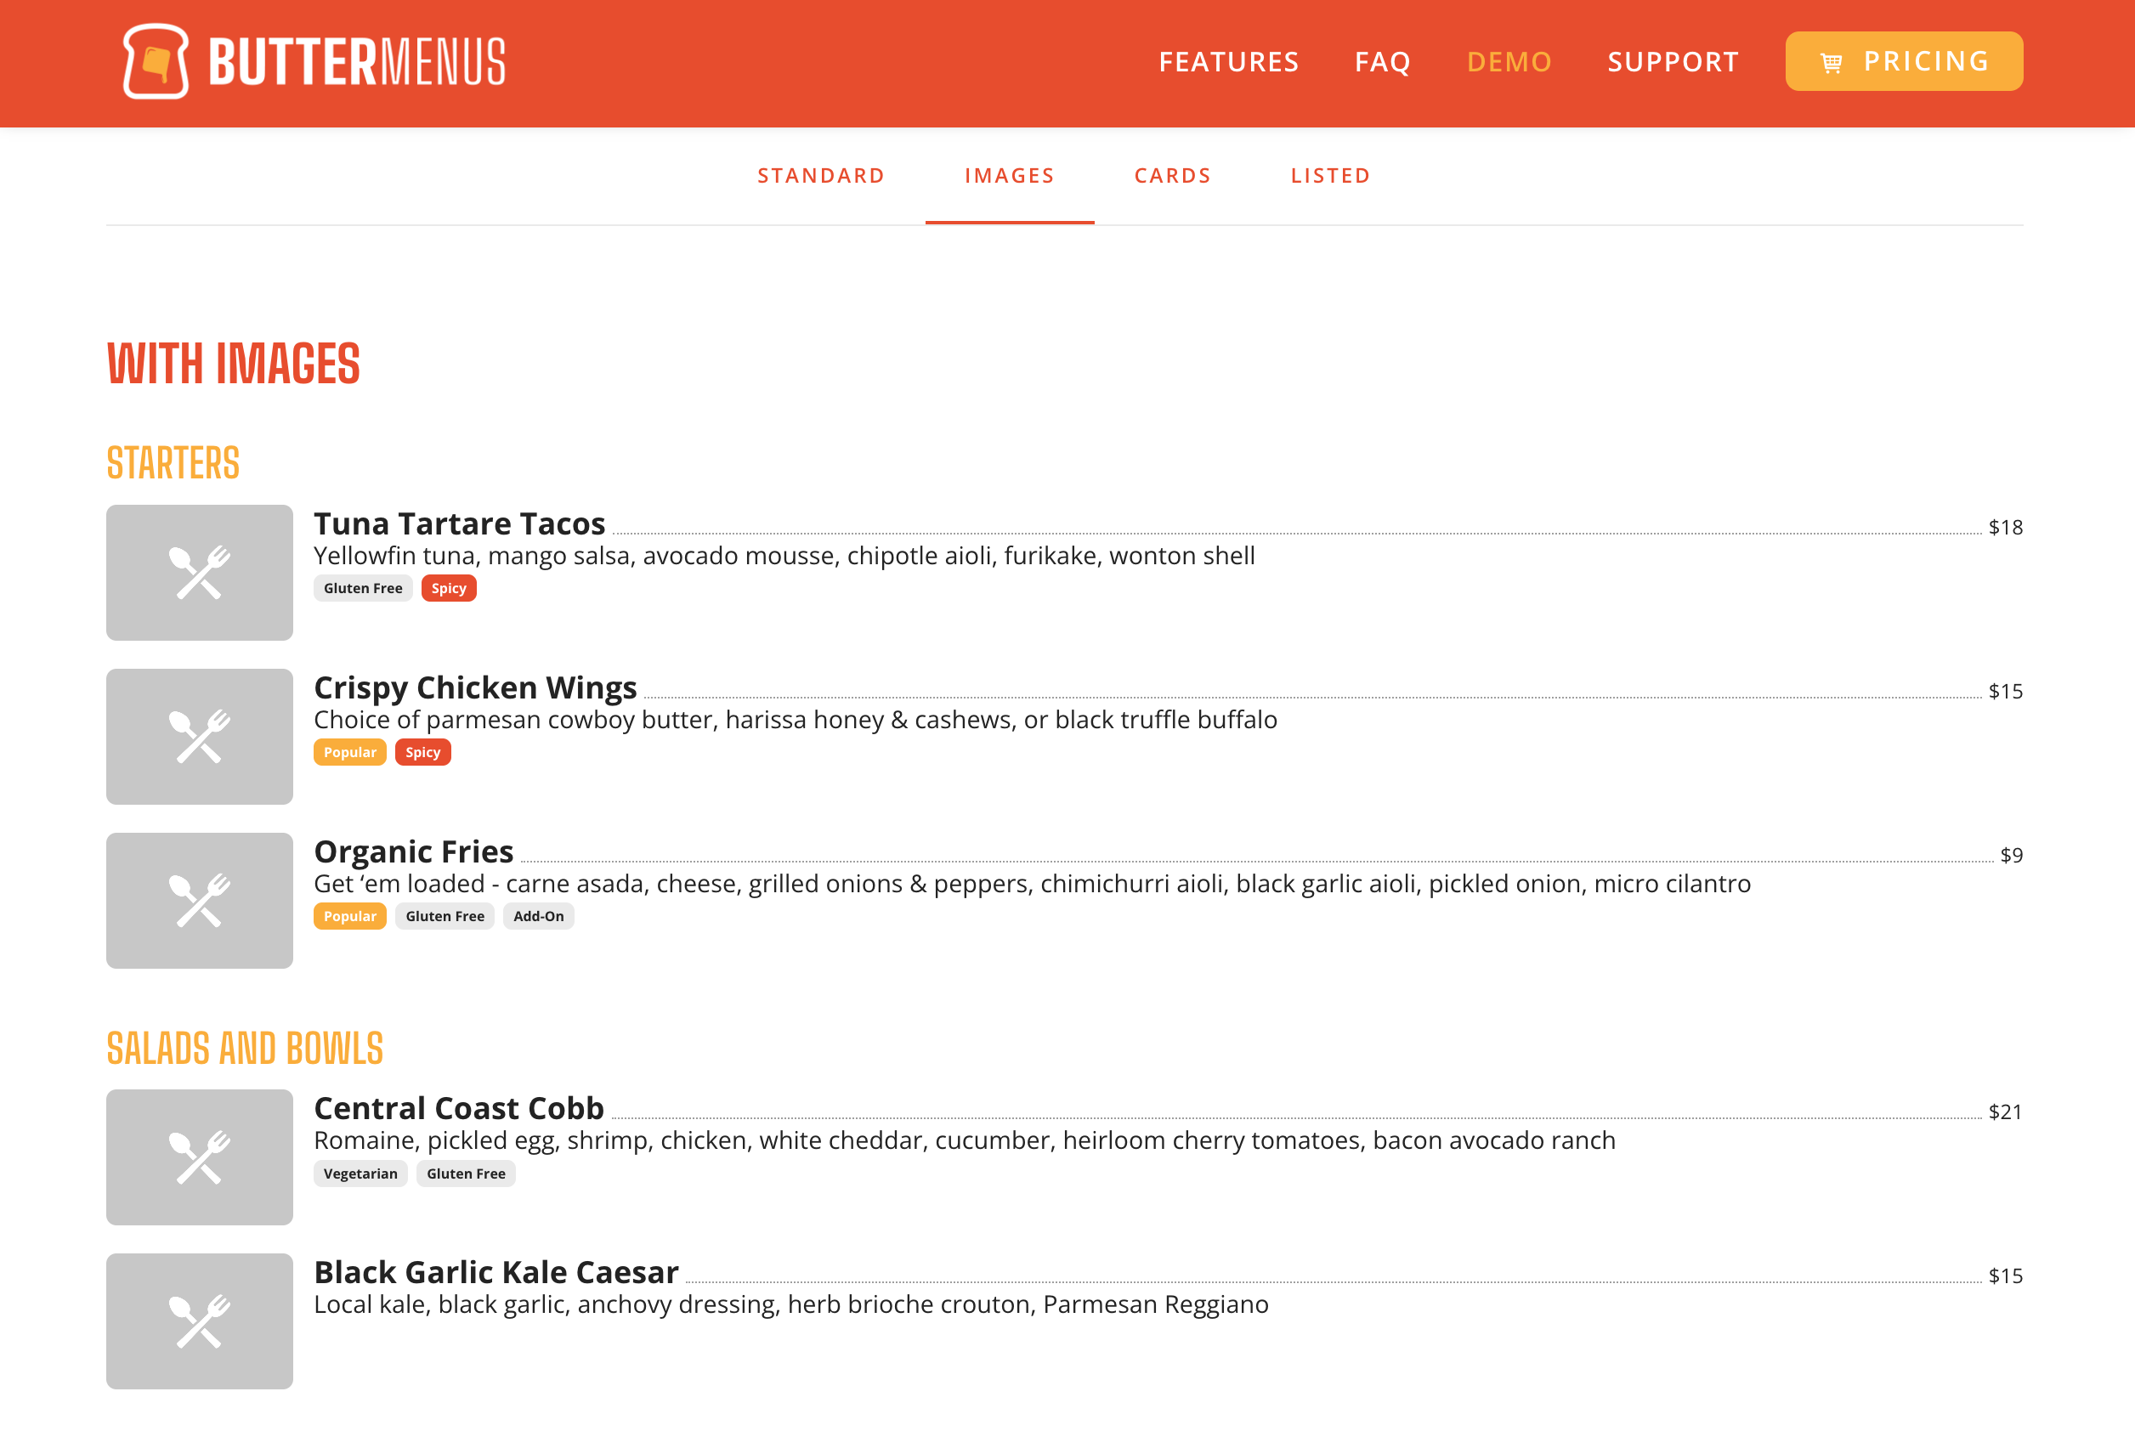Switch to the Listed menu layout
2135x1431 pixels.
pos(1330,175)
